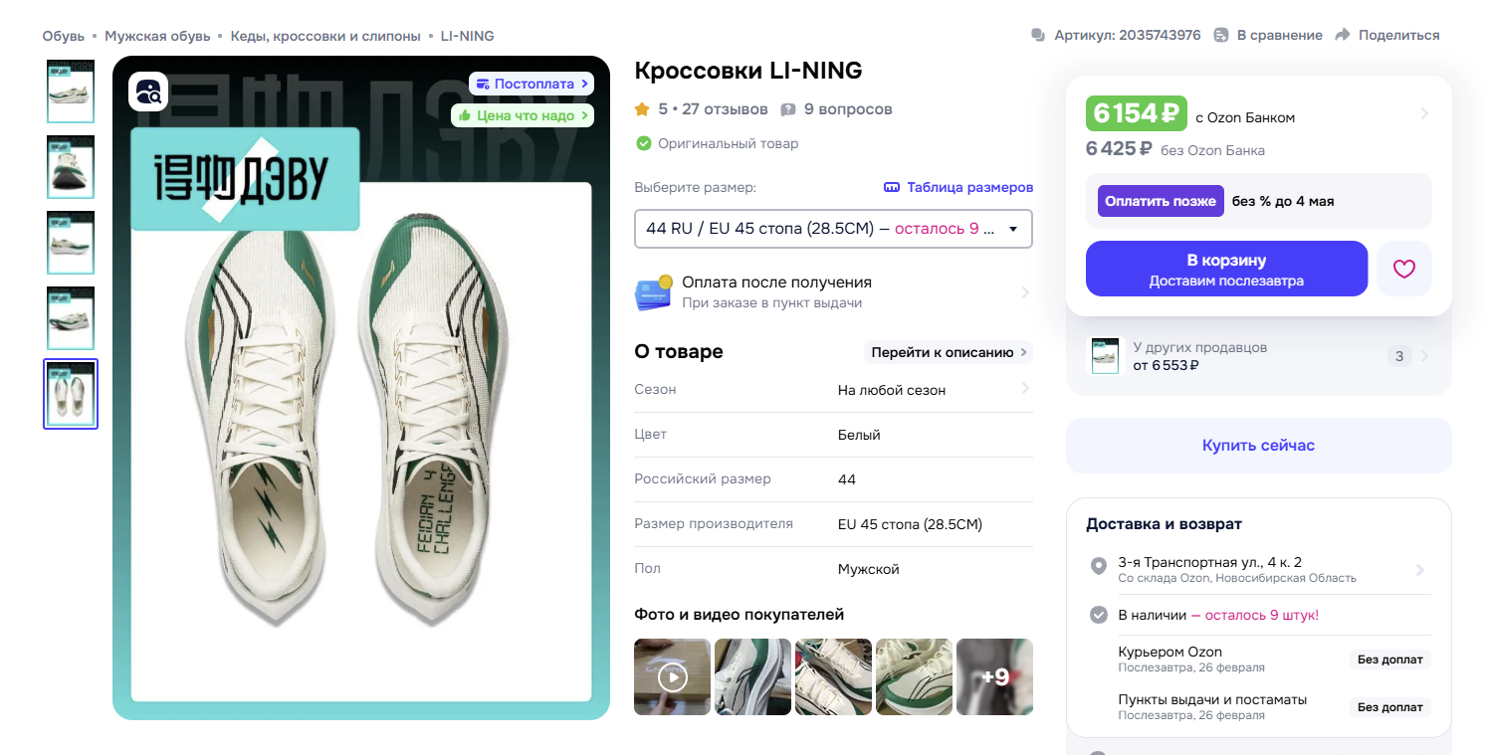Open the fourth buyer photo thumbnail
Viewport: 1486px width, 755px height.
(915, 677)
